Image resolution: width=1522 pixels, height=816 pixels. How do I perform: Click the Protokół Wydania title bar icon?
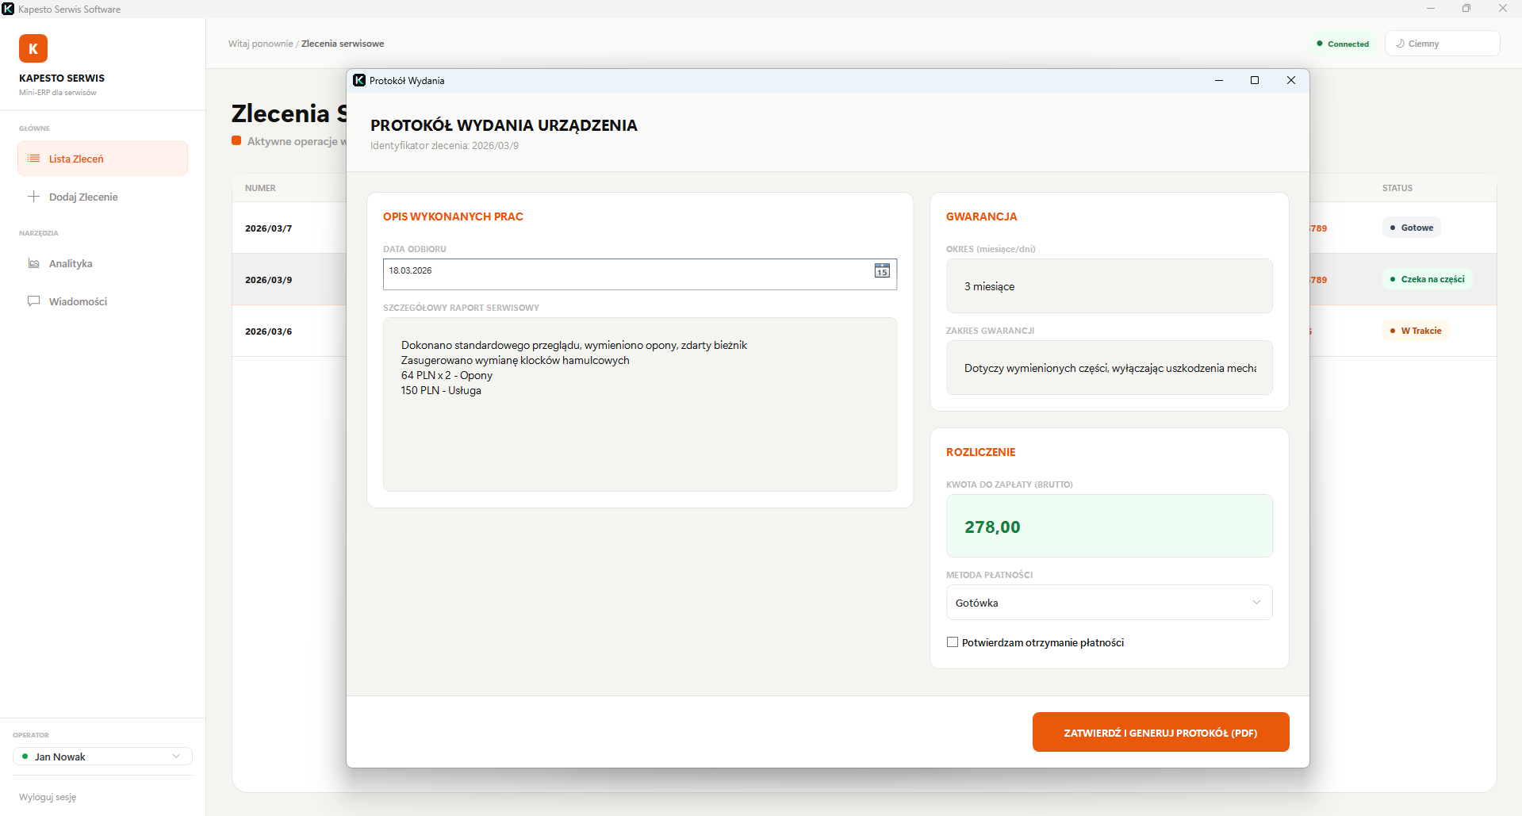[359, 80]
